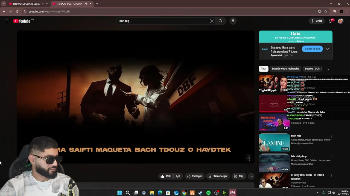Expand the Gaia ad chevron
Viewport: 350px width, 196px height.
click(x=328, y=49)
